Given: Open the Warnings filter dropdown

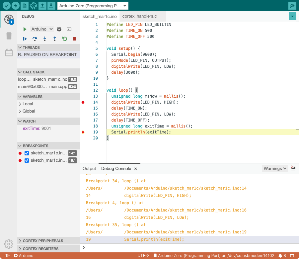Looking at the screenshot, I should pos(275,168).
